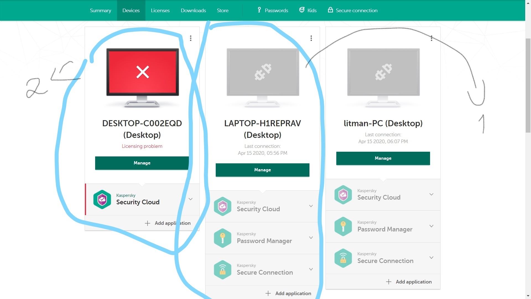Image resolution: width=531 pixels, height=299 pixels.
Task: Add application to LAPTOP-H1REPRAV
Action: coord(288,293)
